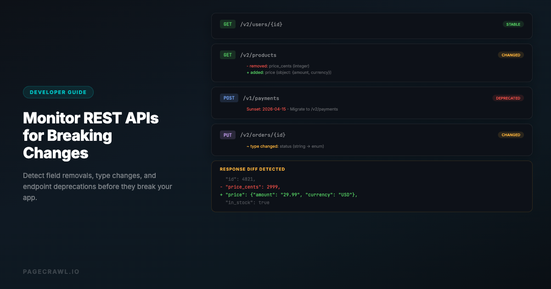Click the PUT method icon for /v2/orders/{id}
The width and height of the screenshot is (551, 289).
[x=227, y=134]
